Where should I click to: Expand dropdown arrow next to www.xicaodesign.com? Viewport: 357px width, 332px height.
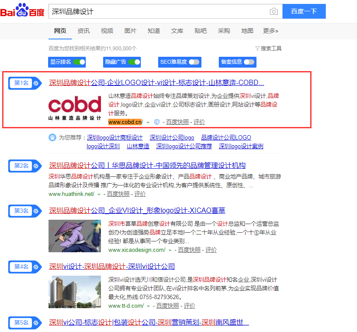tap(170, 251)
